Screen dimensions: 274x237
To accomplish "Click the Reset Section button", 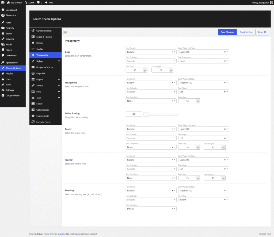I will click(x=246, y=32).
